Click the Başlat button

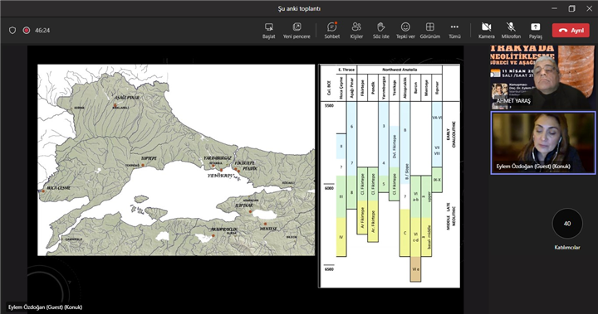click(269, 31)
